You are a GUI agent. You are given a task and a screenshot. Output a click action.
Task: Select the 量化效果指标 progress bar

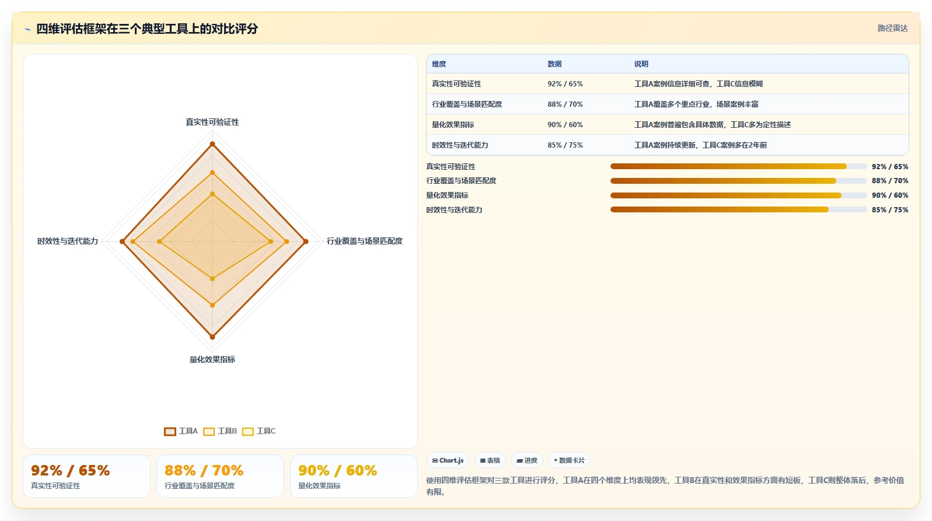[x=738, y=195]
